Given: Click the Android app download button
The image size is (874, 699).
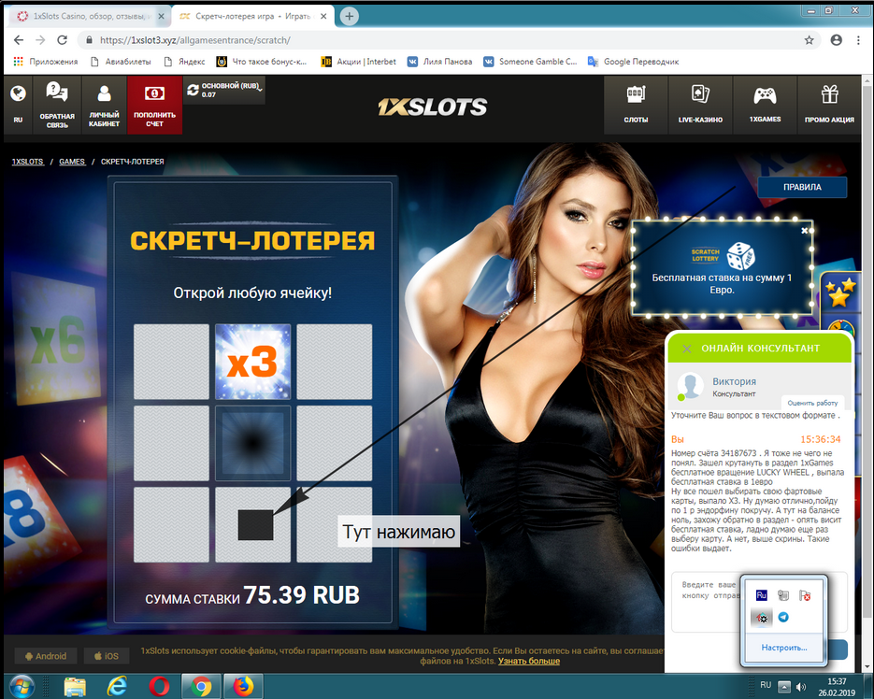Looking at the screenshot, I should (46, 656).
